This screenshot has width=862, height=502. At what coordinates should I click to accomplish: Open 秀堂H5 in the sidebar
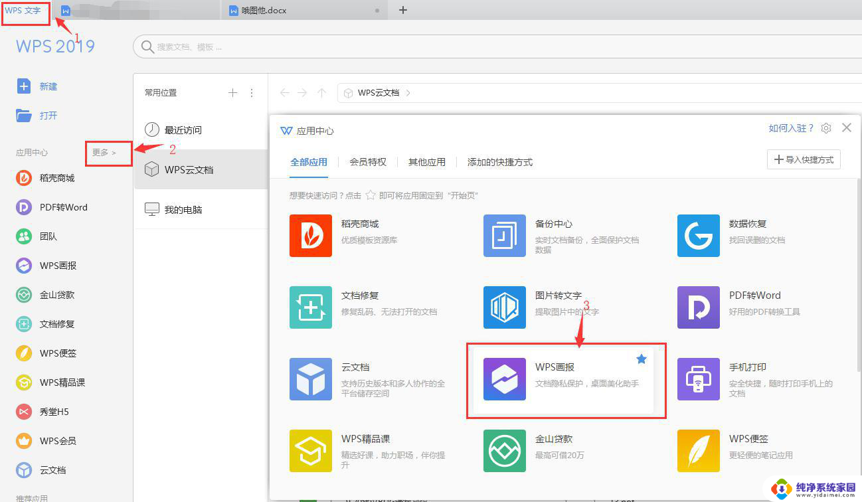pyautogui.click(x=43, y=412)
